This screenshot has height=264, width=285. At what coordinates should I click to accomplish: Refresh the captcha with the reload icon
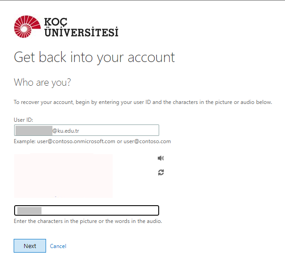pos(161,172)
